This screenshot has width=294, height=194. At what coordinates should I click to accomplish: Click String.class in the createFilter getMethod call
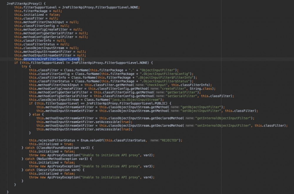(201, 89)
